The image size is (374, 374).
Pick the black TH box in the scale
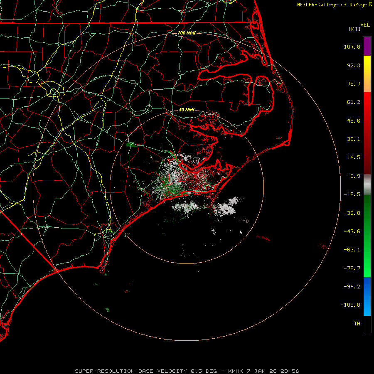[x=367, y=324]
